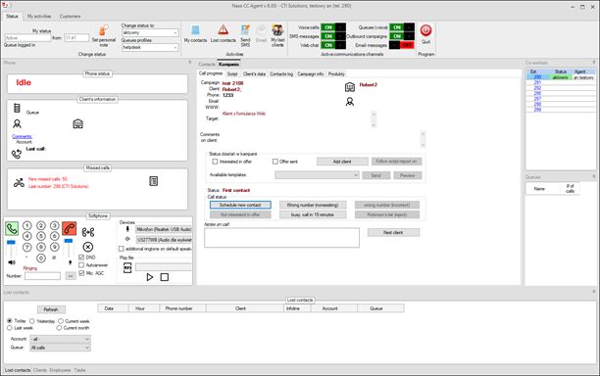Open the My last clients icon
Image resolution: width=600 pixels, height=376 pixels.
tap(277, 30)
